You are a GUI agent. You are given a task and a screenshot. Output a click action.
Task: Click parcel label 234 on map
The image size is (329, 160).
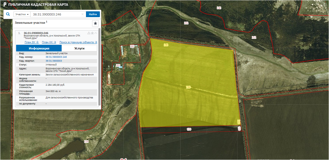(86, 141)
